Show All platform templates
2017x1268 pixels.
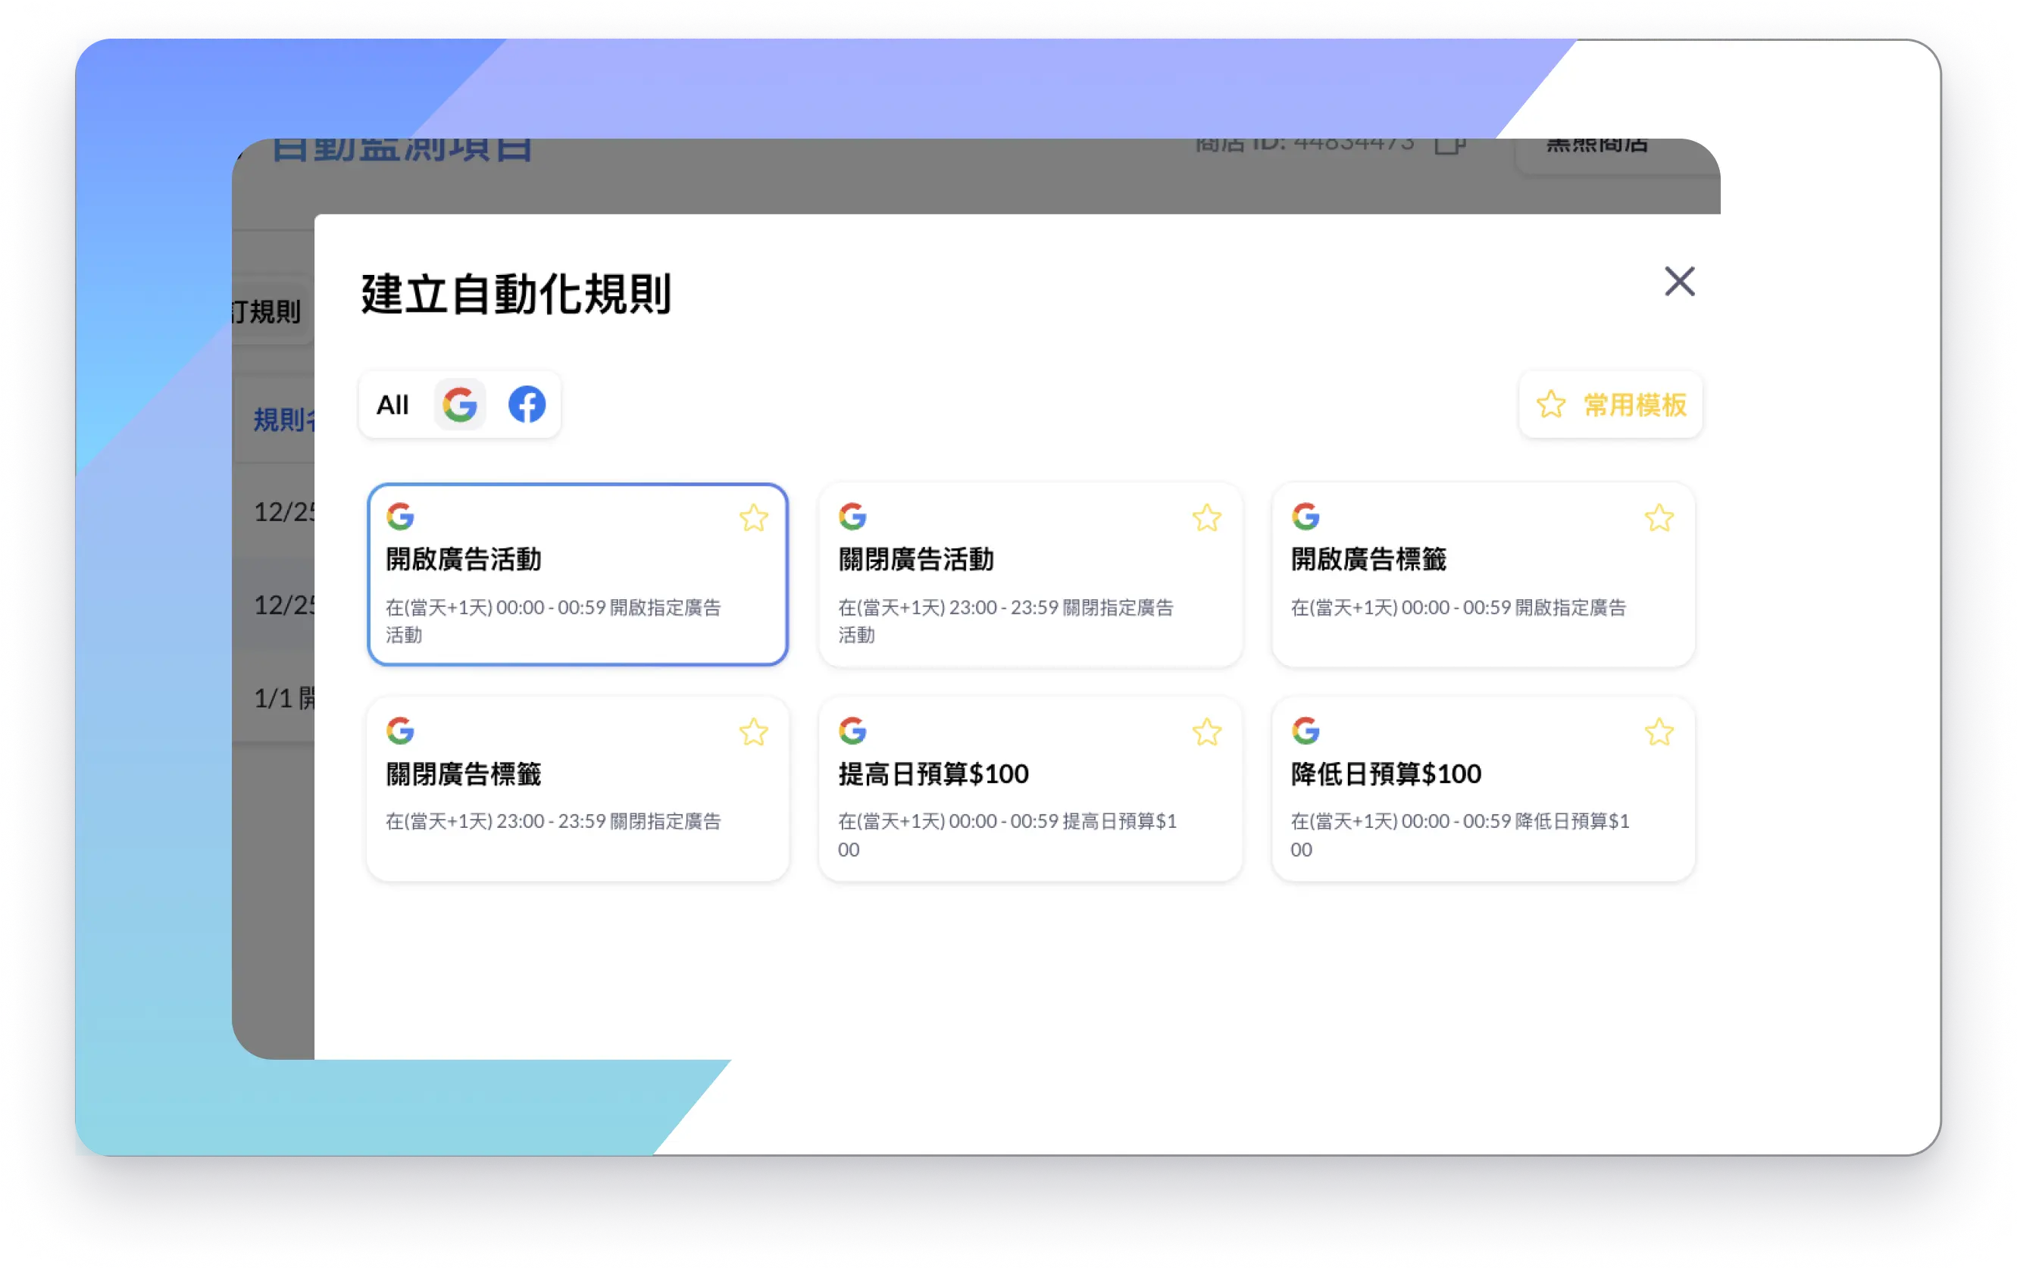(x=392, y=404)
